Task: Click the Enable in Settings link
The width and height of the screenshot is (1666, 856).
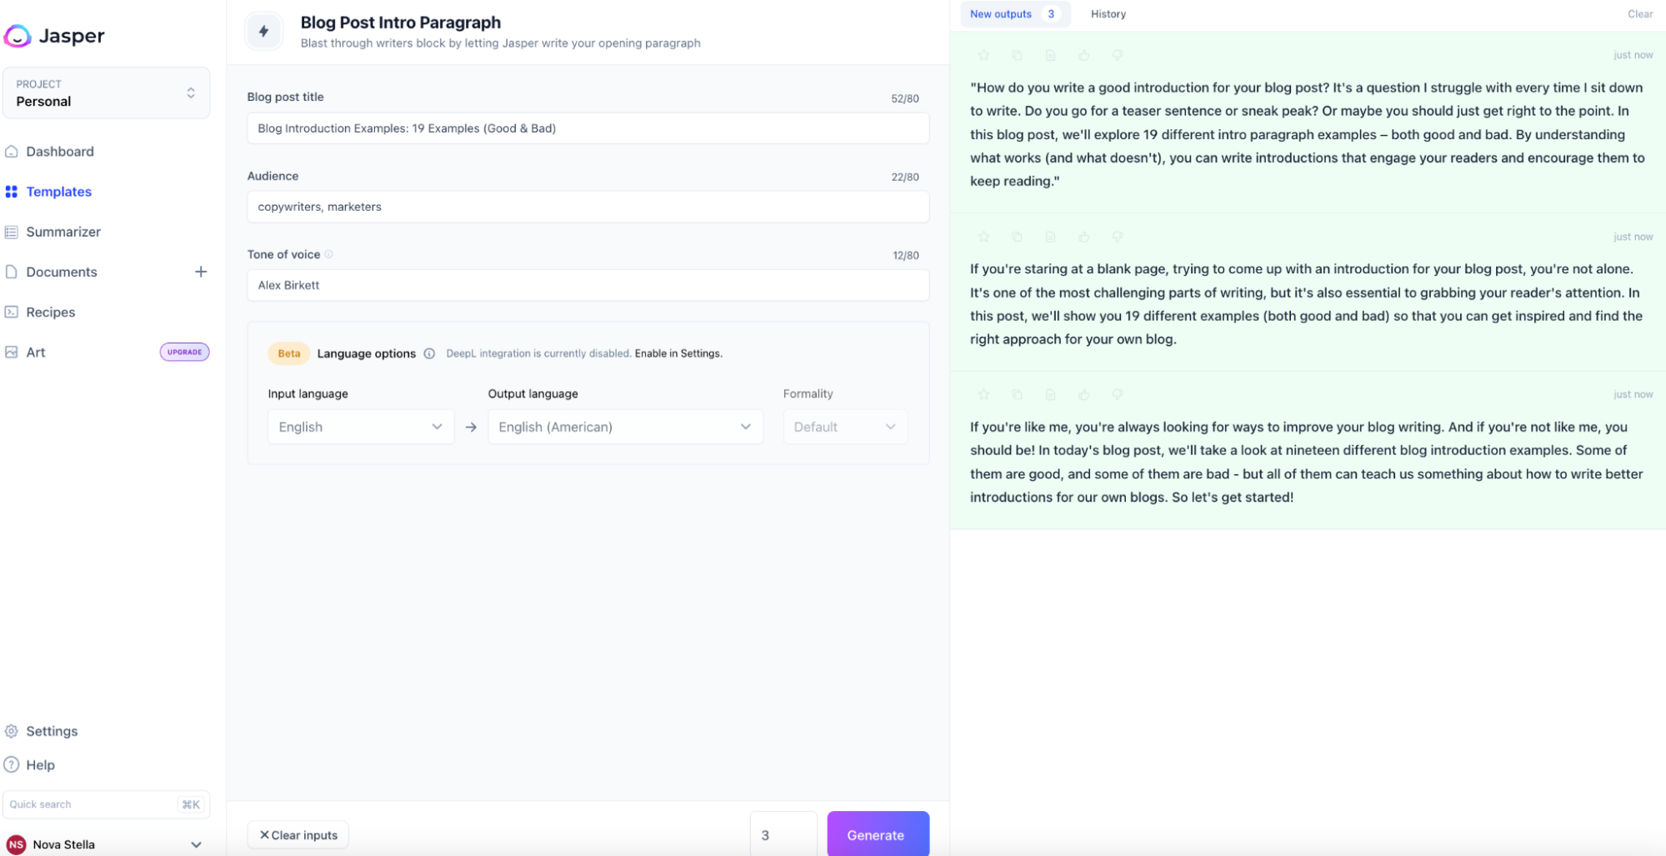Action: click(678, 353)
